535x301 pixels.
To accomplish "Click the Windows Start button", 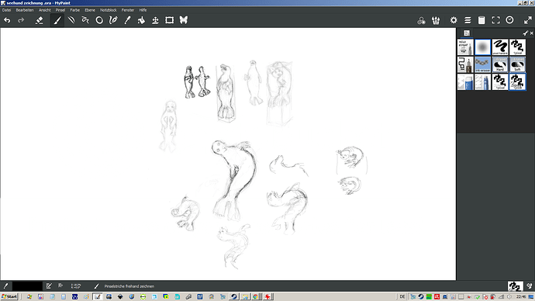I will 9,296.
